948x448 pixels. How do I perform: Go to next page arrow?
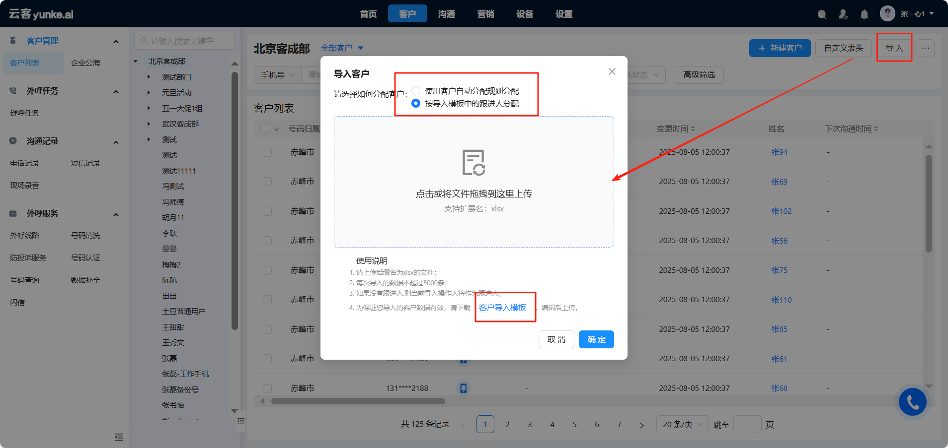(641, 425)
